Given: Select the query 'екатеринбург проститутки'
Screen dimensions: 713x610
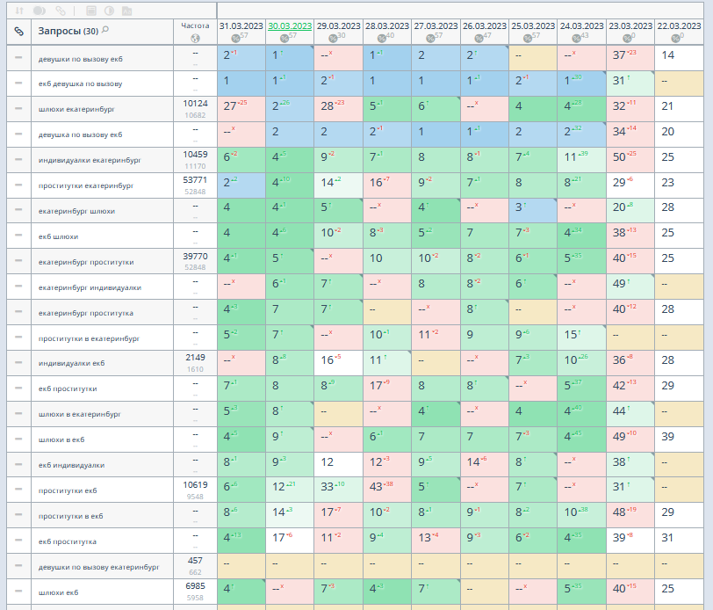Looking at the screenshot, I should (x=85, y=262).
